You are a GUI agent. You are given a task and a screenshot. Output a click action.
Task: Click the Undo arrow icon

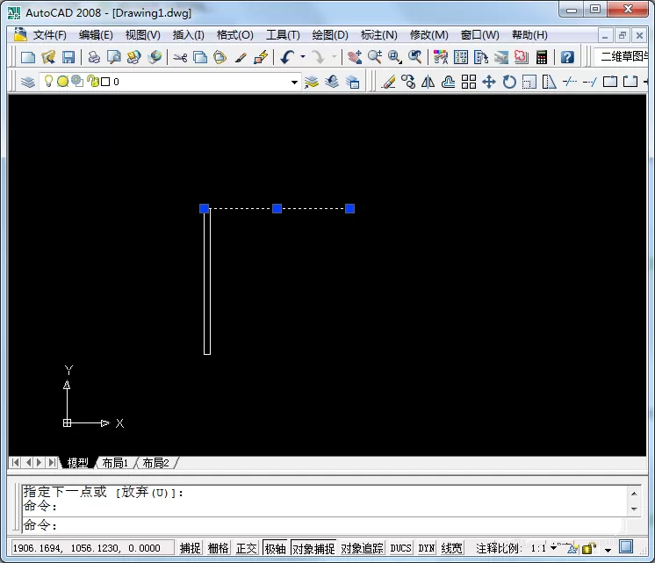287,57
